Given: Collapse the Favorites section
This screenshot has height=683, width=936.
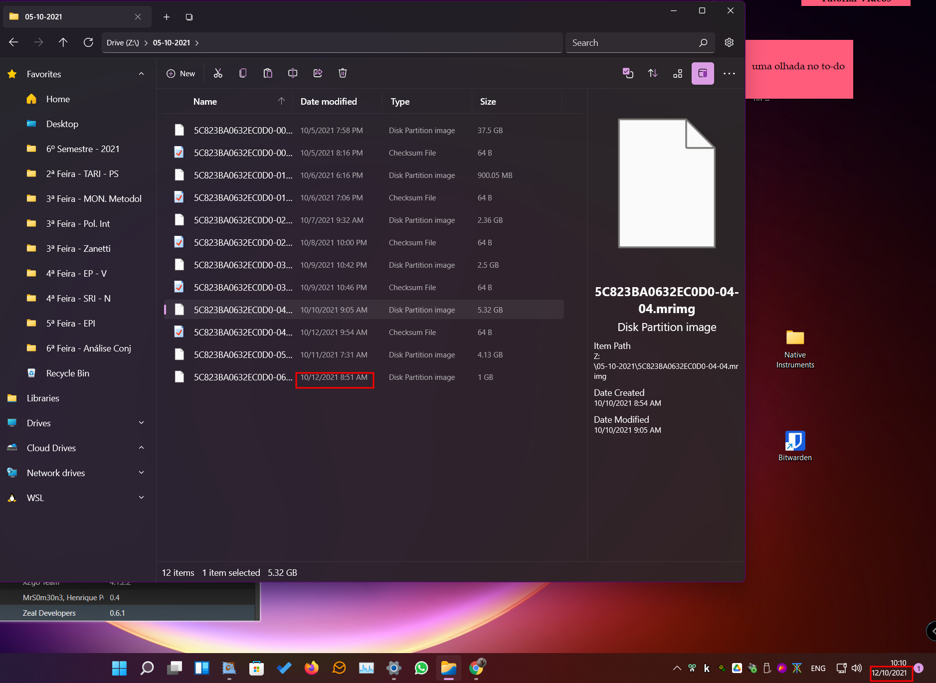Looking at the screenshot, I should point(141,74).
